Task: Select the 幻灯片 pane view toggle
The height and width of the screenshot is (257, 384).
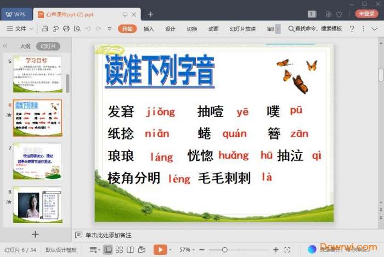Action: (48, 46)
